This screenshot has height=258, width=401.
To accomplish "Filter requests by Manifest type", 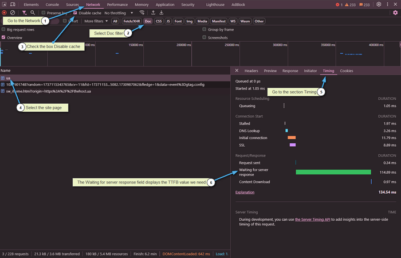I will tap(219, 21).
